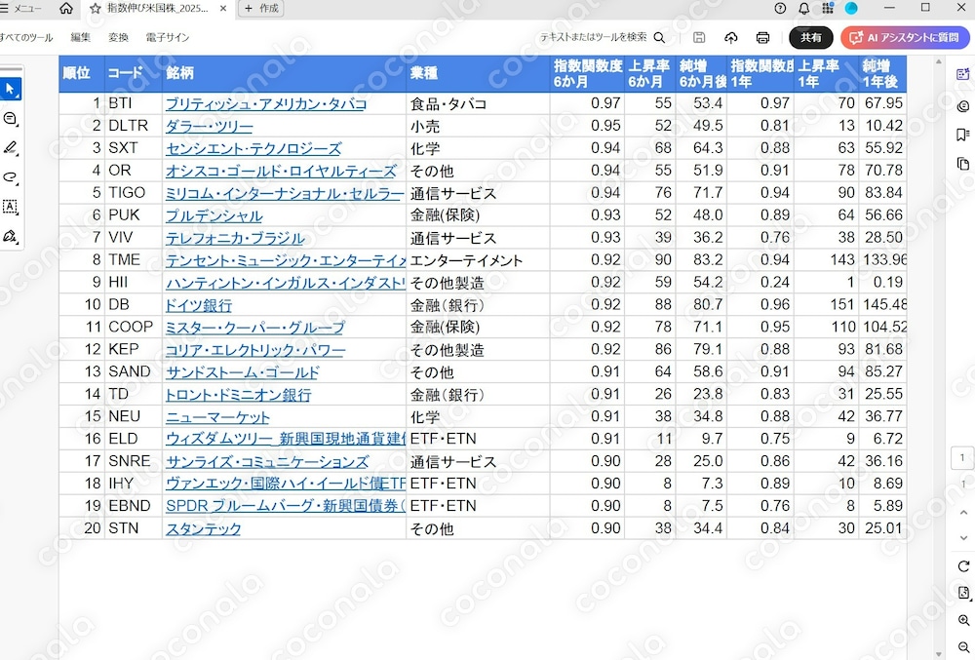The height and width of the screenshot is (660, 975).
Task: Choose the selection arrow tool
Action: pyautogui.click(x=10, y=89)
